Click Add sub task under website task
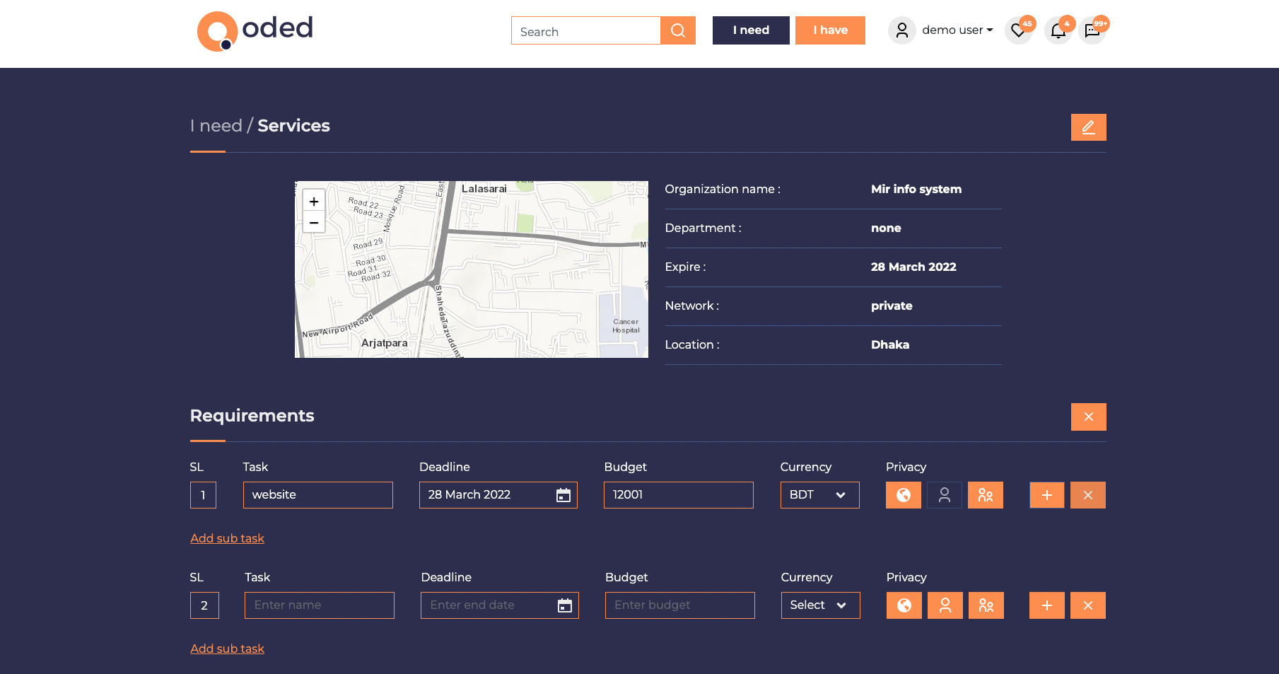 [x=227, y=538]
